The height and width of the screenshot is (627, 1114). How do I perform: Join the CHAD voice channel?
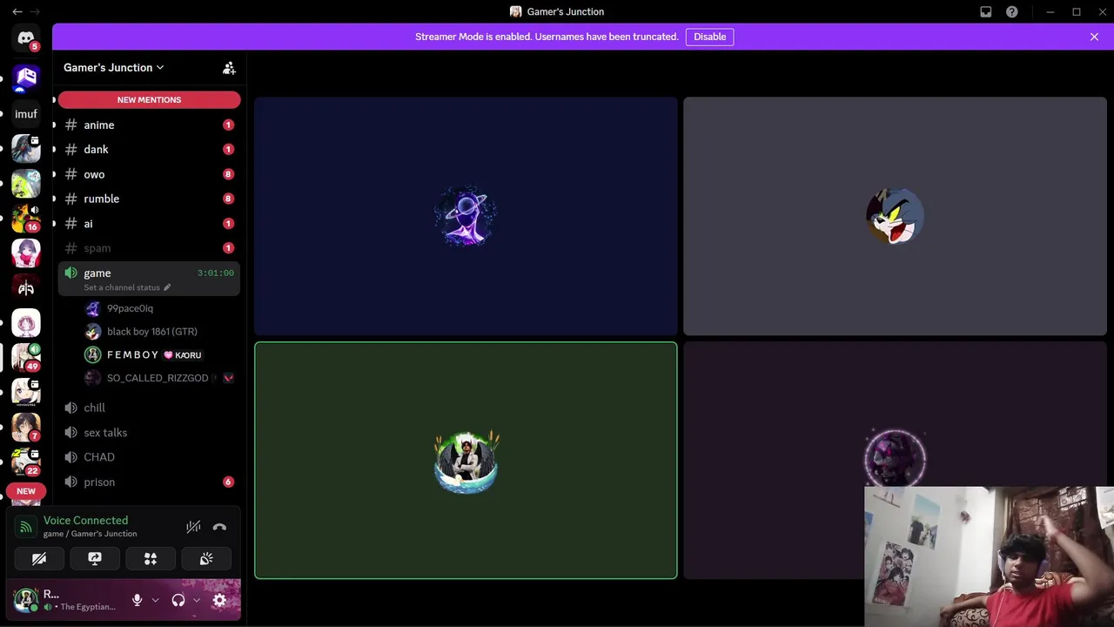click(x=149, y=457)
